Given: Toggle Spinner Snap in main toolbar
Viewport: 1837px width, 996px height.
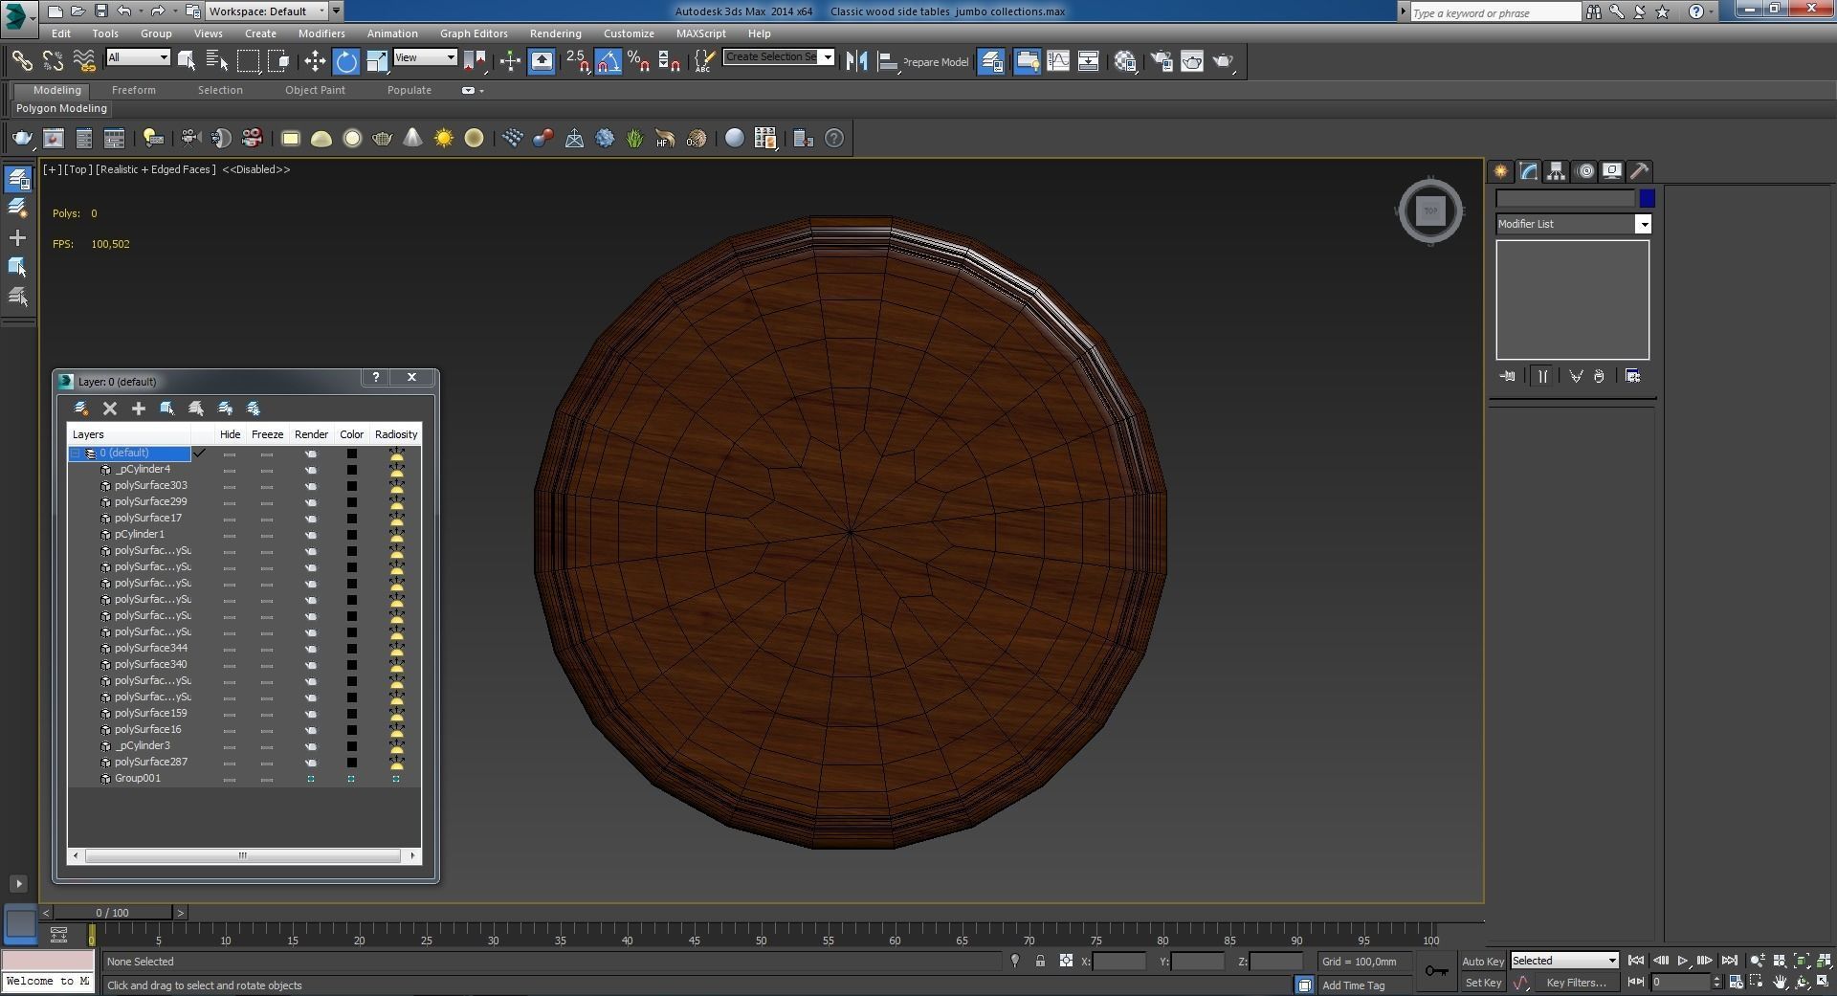Looking at the screenshot, I should [x=670, y=61].
